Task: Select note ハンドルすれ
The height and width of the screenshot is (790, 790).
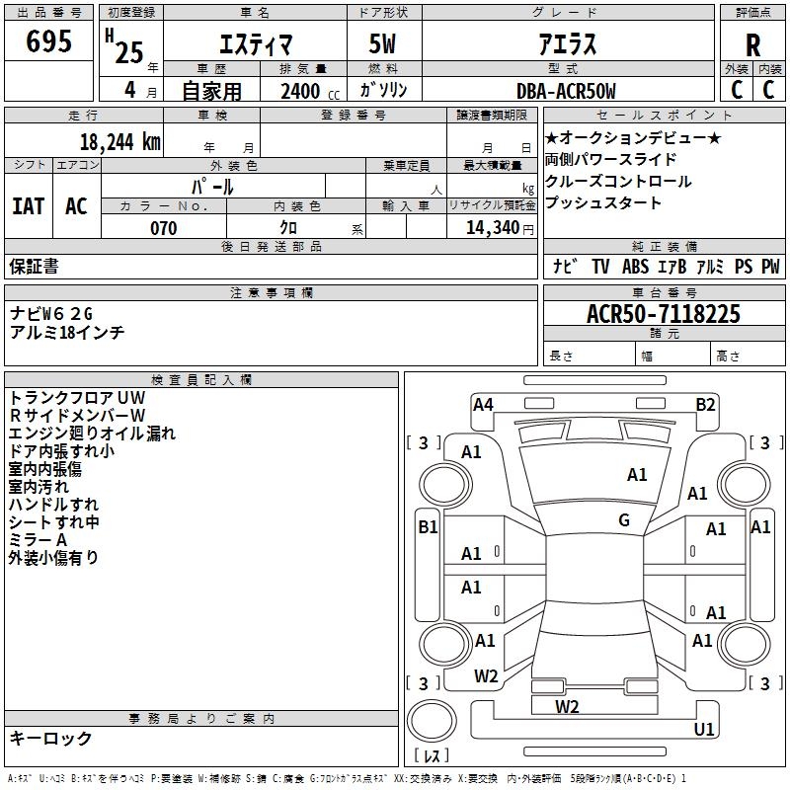Action: pos(53,505)
